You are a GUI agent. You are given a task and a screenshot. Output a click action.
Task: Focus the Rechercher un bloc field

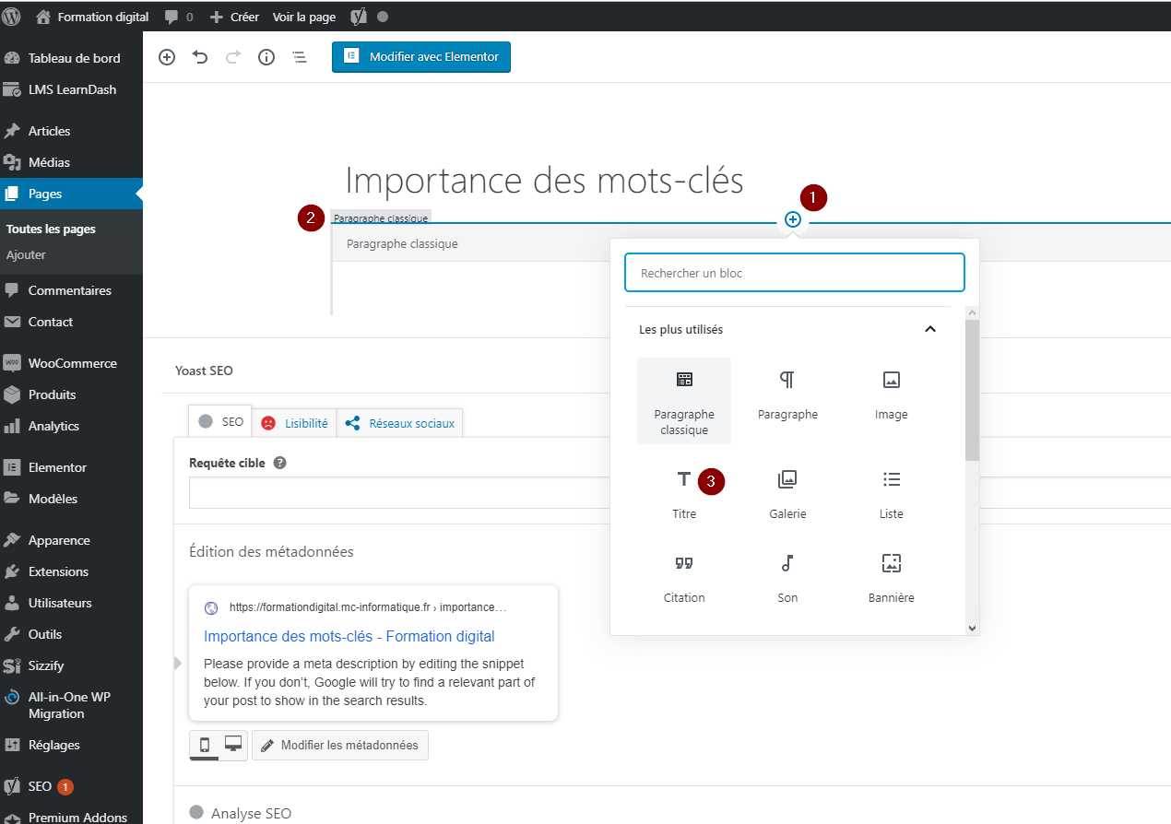794,273
